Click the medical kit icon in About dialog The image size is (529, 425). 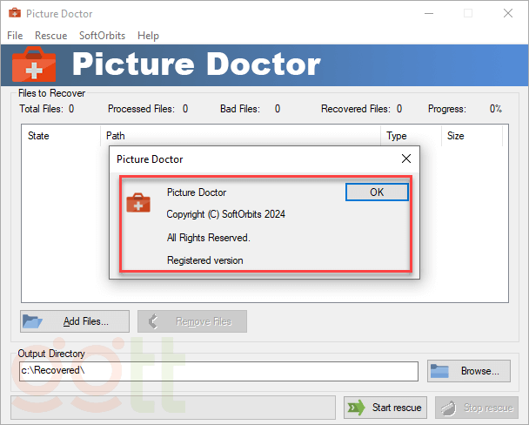(138, 203)
